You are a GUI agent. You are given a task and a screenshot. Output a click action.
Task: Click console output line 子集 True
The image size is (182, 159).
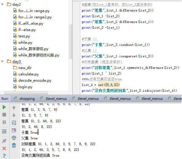30,132
